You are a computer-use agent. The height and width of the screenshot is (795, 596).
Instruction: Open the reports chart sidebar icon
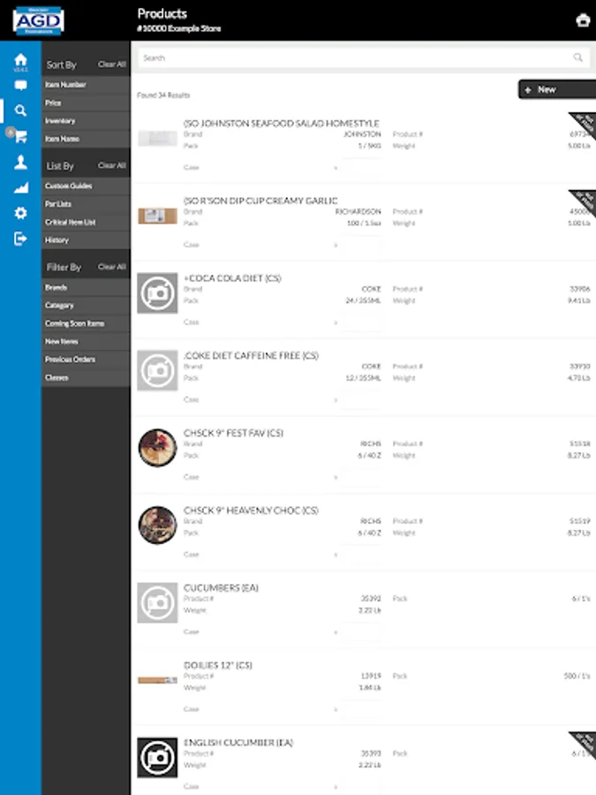20,187
